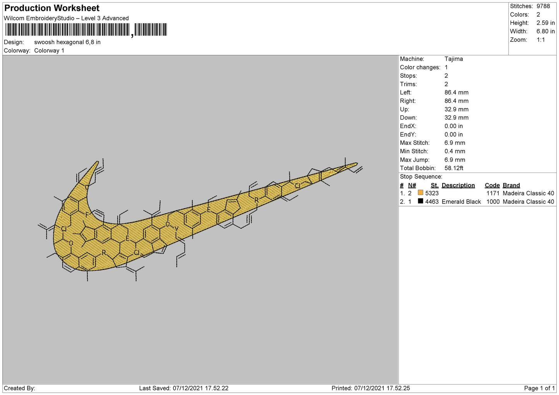Click the Stitches count value 9788

click(x=543, y=6)
